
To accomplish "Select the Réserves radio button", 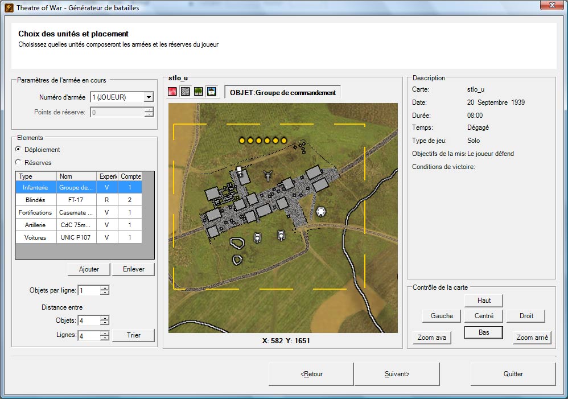I will pos(19,163).
